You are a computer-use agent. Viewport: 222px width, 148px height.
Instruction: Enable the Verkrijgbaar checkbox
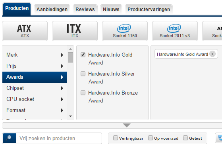[116, 138]
